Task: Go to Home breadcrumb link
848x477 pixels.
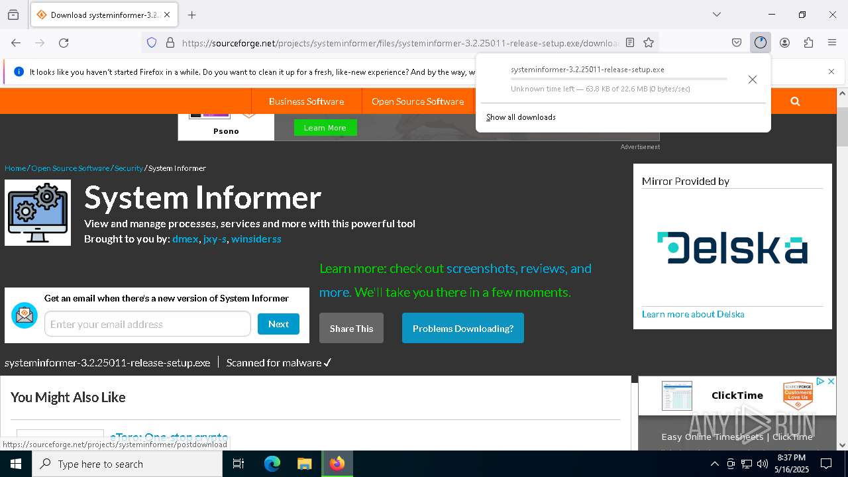Action: [15, 168]
